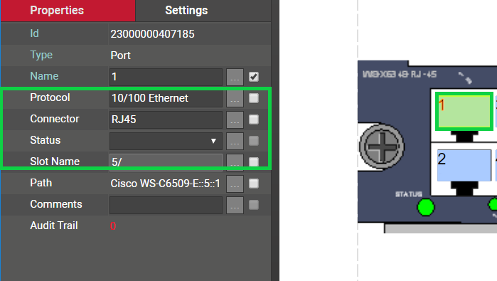Open the Audit Trail count link
497x281 pixels.
point(113,226)
